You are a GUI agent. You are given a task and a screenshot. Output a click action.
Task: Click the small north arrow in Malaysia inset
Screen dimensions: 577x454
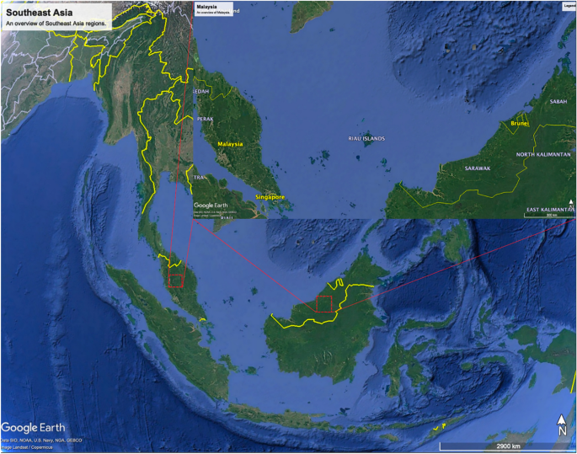571,203
